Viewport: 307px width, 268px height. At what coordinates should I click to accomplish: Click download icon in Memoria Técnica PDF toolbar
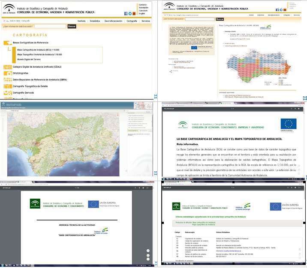coord(139,188)
